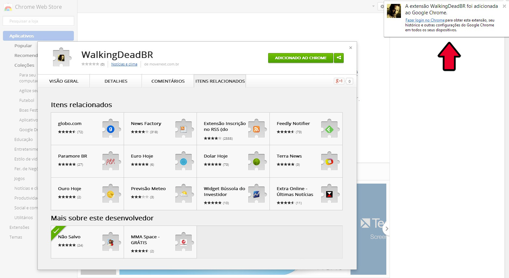The image size is (509, 278).
Task: Click the Adicionado ao Chrome button
Action: tap(300, 58)
